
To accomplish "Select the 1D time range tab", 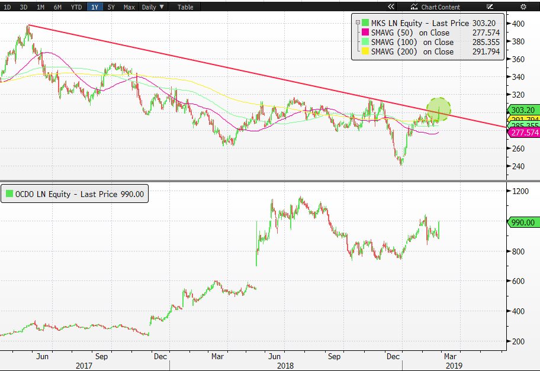I will pyautogui.click(x=7, y=7).
